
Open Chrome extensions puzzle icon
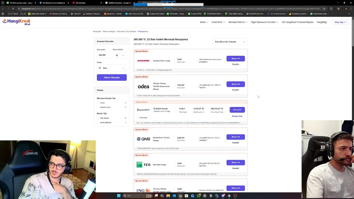[331, 9]
